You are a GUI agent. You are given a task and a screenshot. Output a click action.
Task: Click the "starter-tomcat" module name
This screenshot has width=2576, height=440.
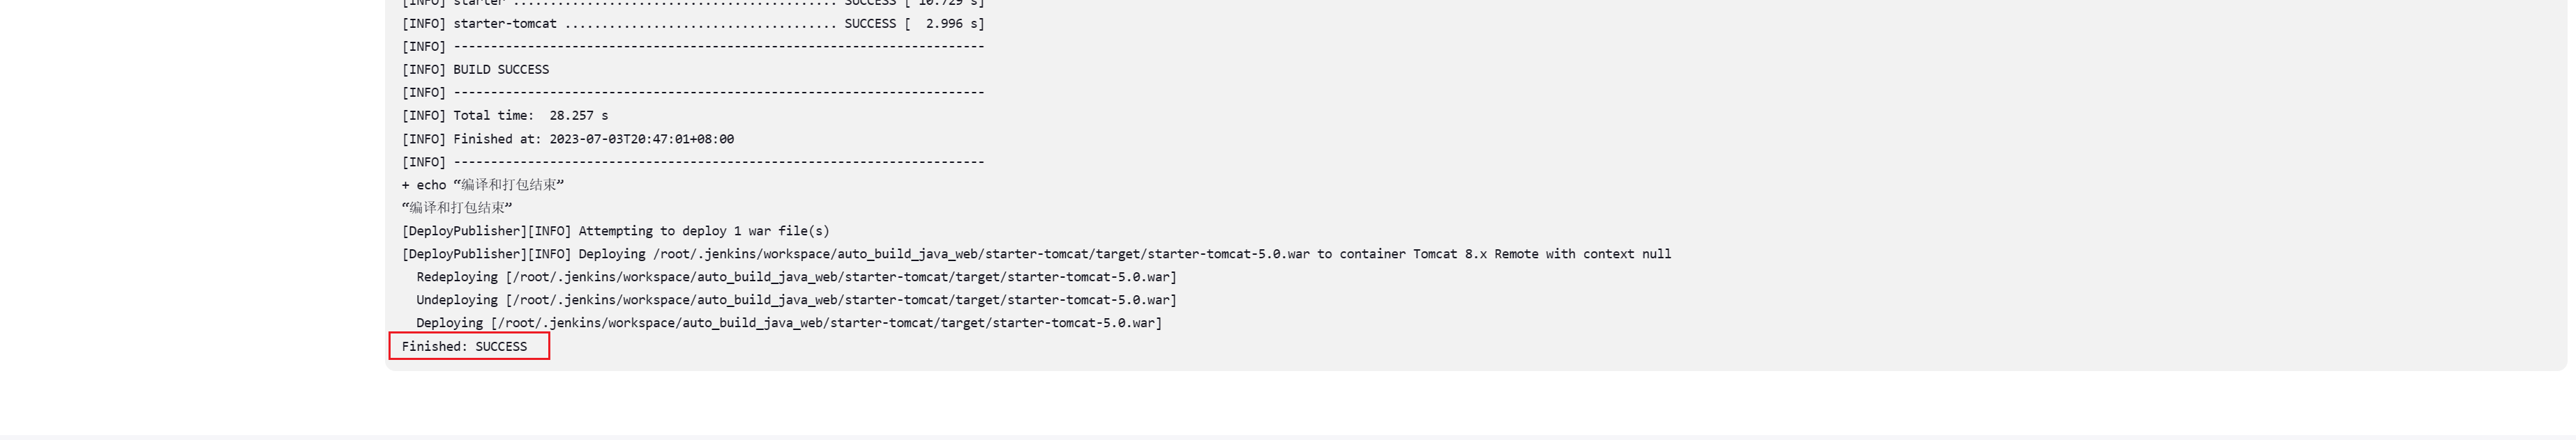click(x=505, y=24)
